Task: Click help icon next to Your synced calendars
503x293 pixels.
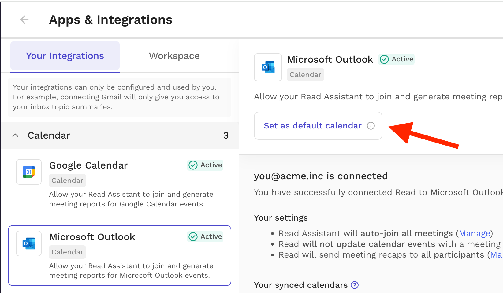Action: click(355, 285)
